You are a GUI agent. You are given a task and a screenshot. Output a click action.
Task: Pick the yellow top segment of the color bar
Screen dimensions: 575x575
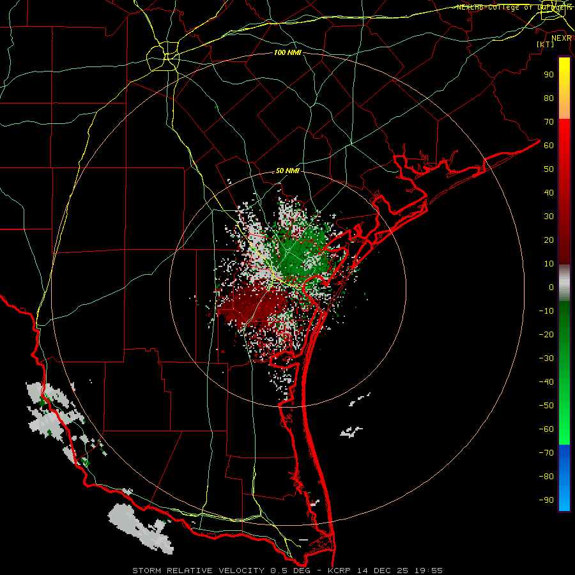[564, 88]
